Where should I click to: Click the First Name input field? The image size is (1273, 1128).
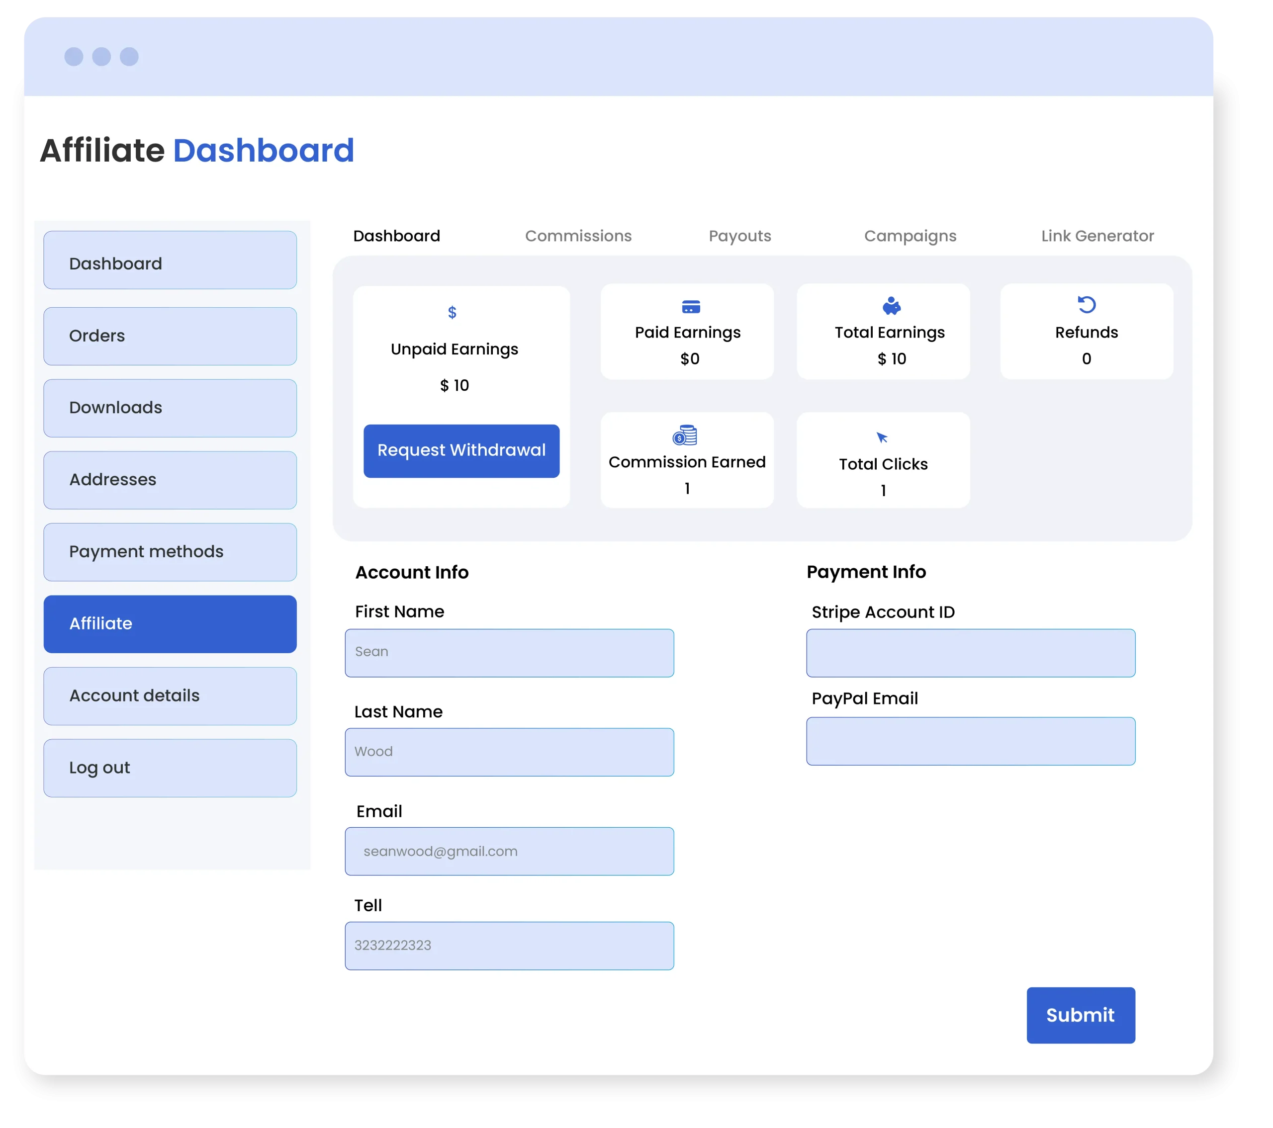click(509, 653)
